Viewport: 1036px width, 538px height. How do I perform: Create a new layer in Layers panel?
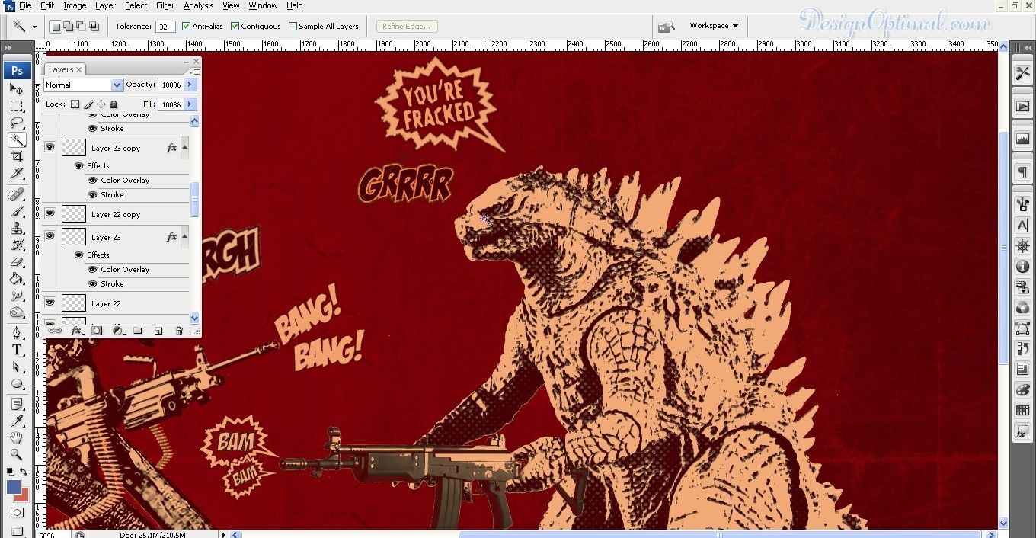158,331
